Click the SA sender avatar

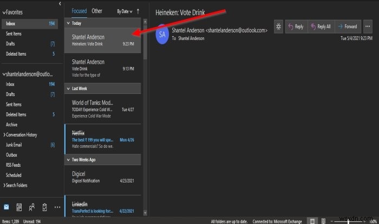(162, 35)
